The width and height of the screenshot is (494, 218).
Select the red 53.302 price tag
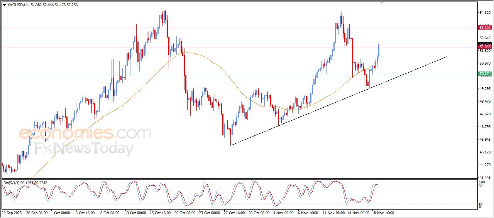(x=485, y=28)
